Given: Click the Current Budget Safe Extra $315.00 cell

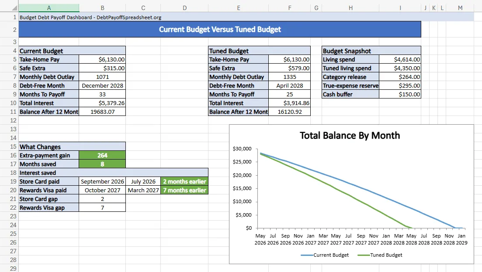Looking at the screenshot, I should click(102, 68).
